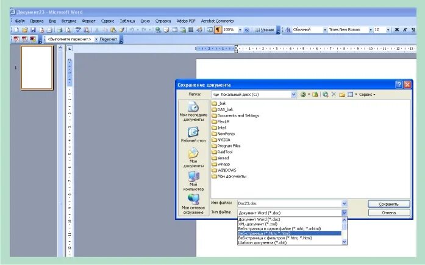Click the Help question mark in the dialog title
This screenshot has width=425, height=265.
pyautogui.click(x=399, y=85)
